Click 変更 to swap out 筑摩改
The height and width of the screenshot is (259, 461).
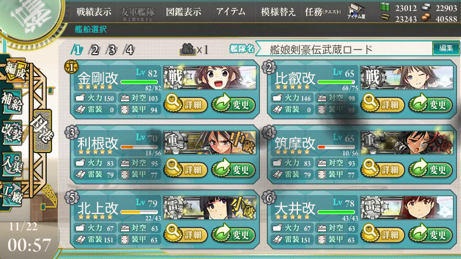click(x=430, y=169)
